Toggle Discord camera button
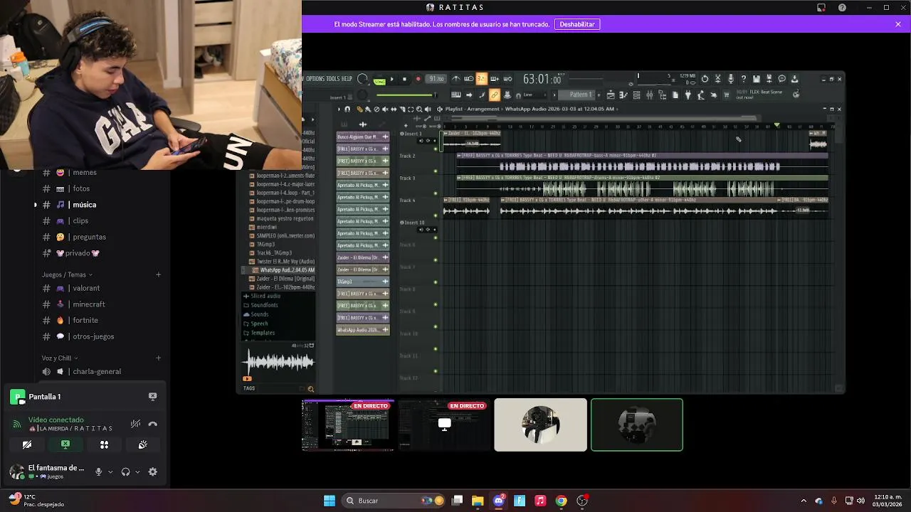 pyautogui.click(x=27, y=444)
